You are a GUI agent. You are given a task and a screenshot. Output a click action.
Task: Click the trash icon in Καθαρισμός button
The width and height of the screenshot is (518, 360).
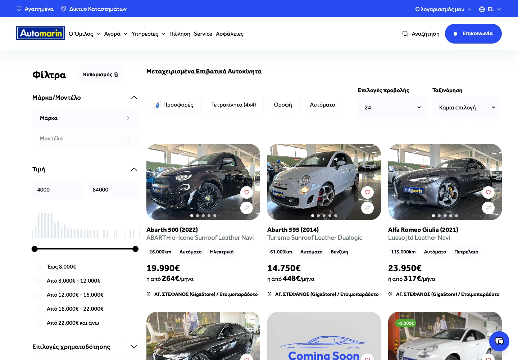tap(116, 75)
